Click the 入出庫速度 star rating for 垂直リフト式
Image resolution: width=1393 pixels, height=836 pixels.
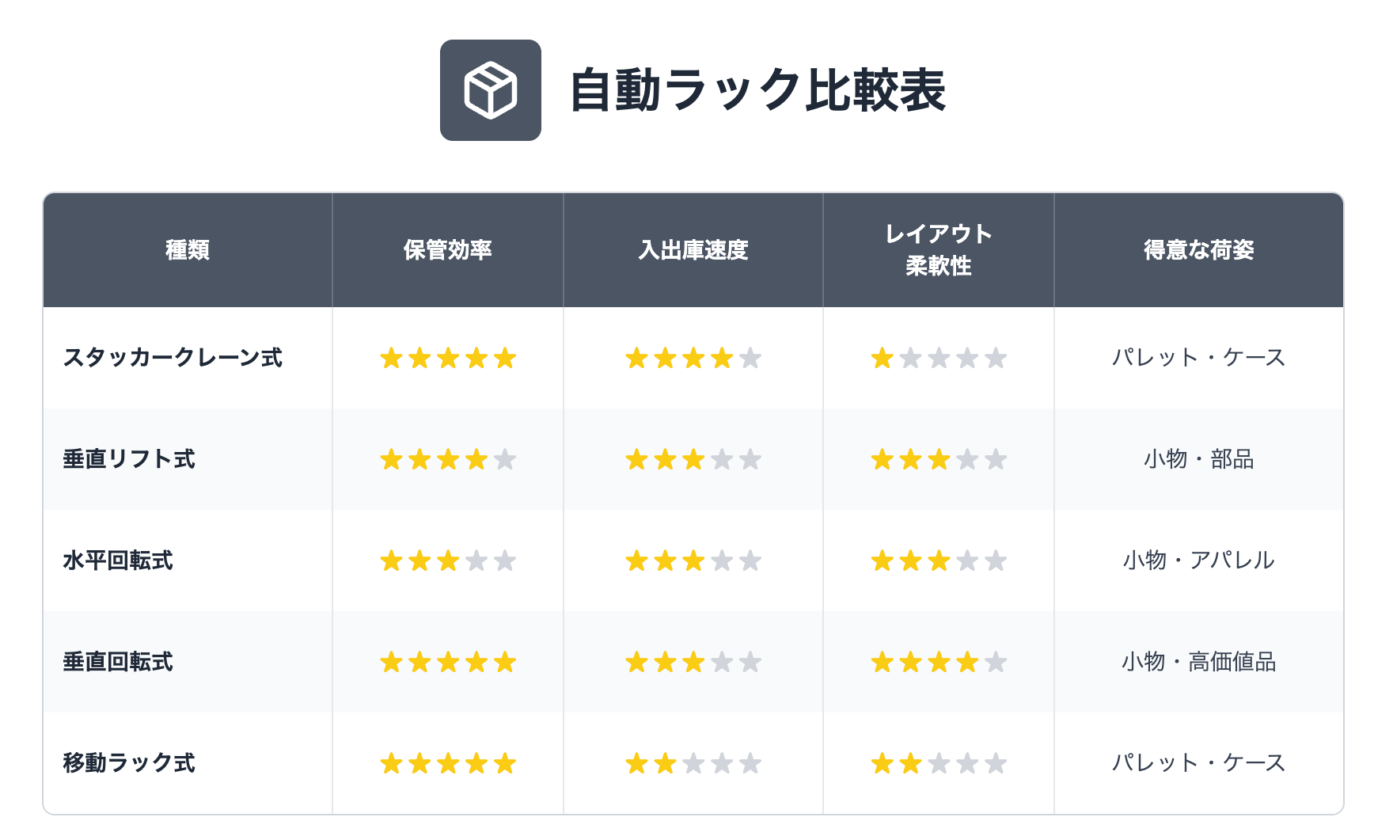coord(693,460)
